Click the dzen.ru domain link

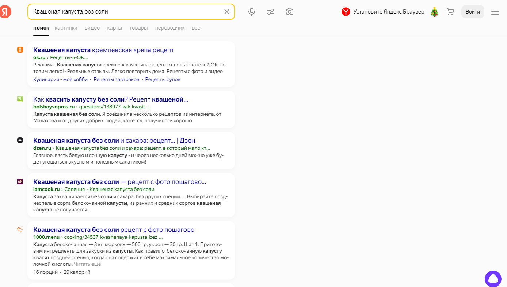coord(42,148)
